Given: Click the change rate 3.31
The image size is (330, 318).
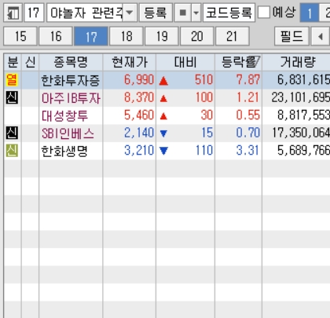Looking at the screenshot, I should click(248, 151).
